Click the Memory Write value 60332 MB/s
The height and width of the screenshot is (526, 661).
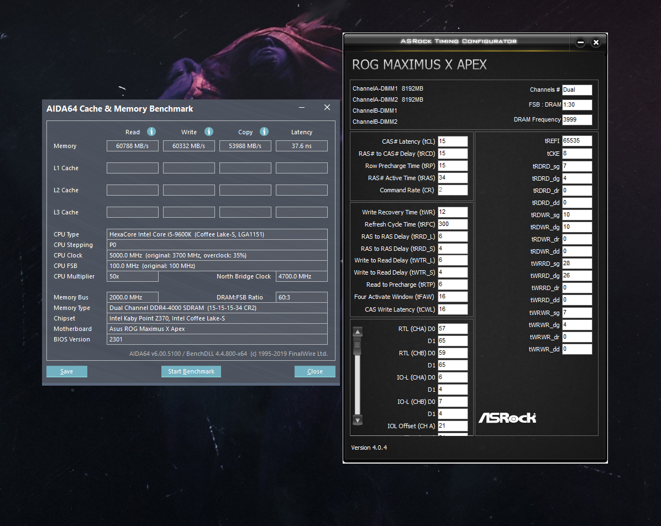[x=189, y=146]
